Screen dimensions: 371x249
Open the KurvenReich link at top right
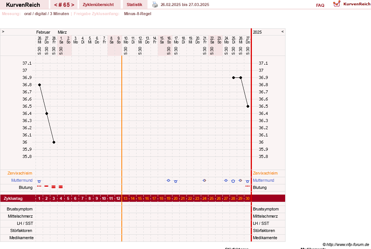click(357, 4)
